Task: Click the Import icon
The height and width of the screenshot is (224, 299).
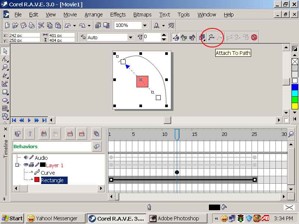Action: pos(98,25)
